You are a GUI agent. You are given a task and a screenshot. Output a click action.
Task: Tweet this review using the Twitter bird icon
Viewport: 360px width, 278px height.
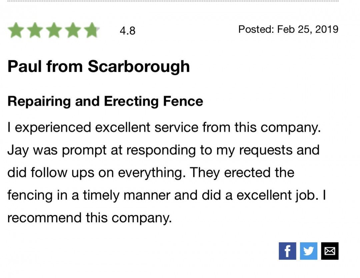pos(308,251)
